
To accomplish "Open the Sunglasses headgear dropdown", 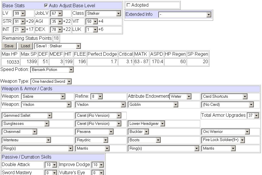I will click(x=25, y=124).
